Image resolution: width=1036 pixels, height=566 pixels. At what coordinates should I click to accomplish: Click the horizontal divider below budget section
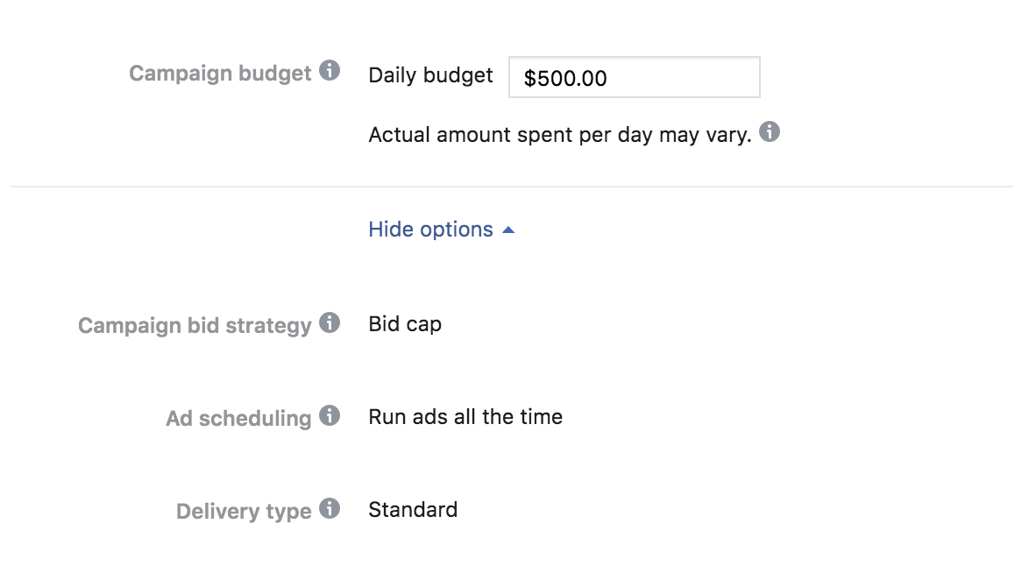[511, 187]
